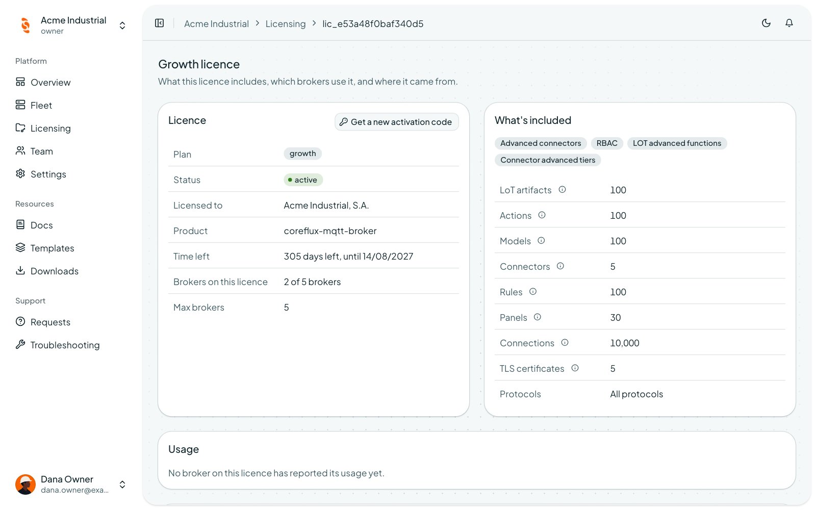Open Requests under Support
This screenshot has width=816, height=510.
point(70,322)
